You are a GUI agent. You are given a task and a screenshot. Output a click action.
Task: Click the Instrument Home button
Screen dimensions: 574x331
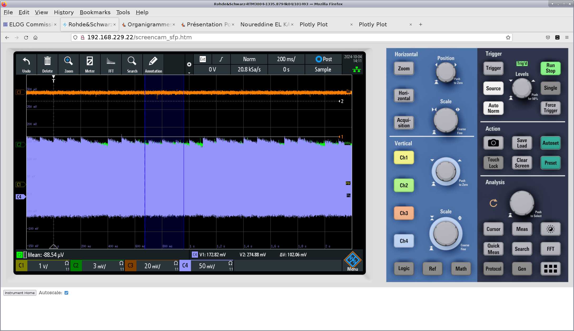(20, 293)
